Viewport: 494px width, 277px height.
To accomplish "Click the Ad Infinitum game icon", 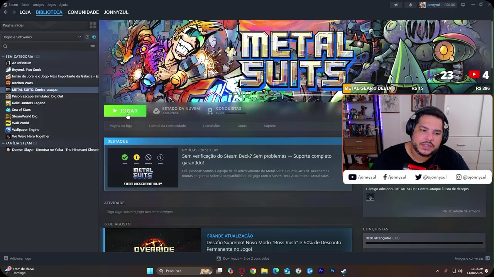I will pyautogui.click(x=8, y=63).
